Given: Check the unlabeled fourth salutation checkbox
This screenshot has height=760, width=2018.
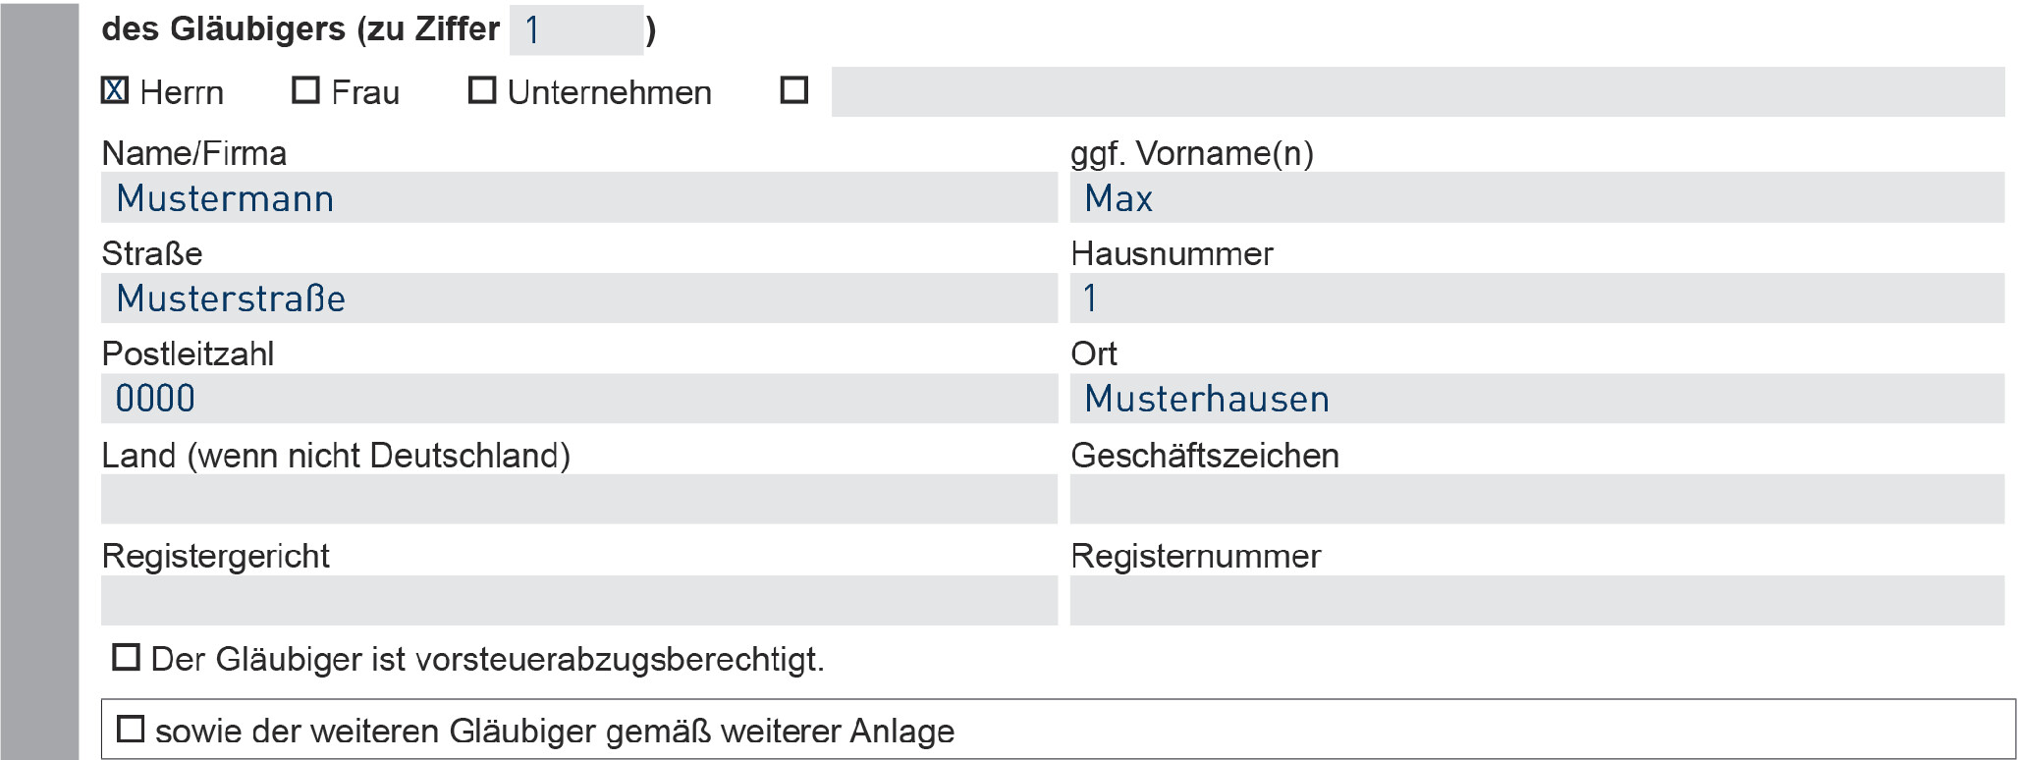Looking at the screenshot, I should (x=793, y=90).
